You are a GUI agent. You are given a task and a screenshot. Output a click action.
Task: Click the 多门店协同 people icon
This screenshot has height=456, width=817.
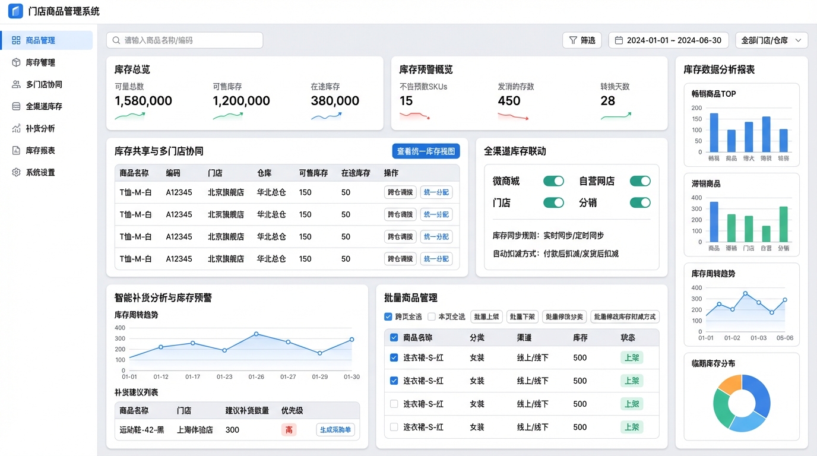click(x=16, y=84)
